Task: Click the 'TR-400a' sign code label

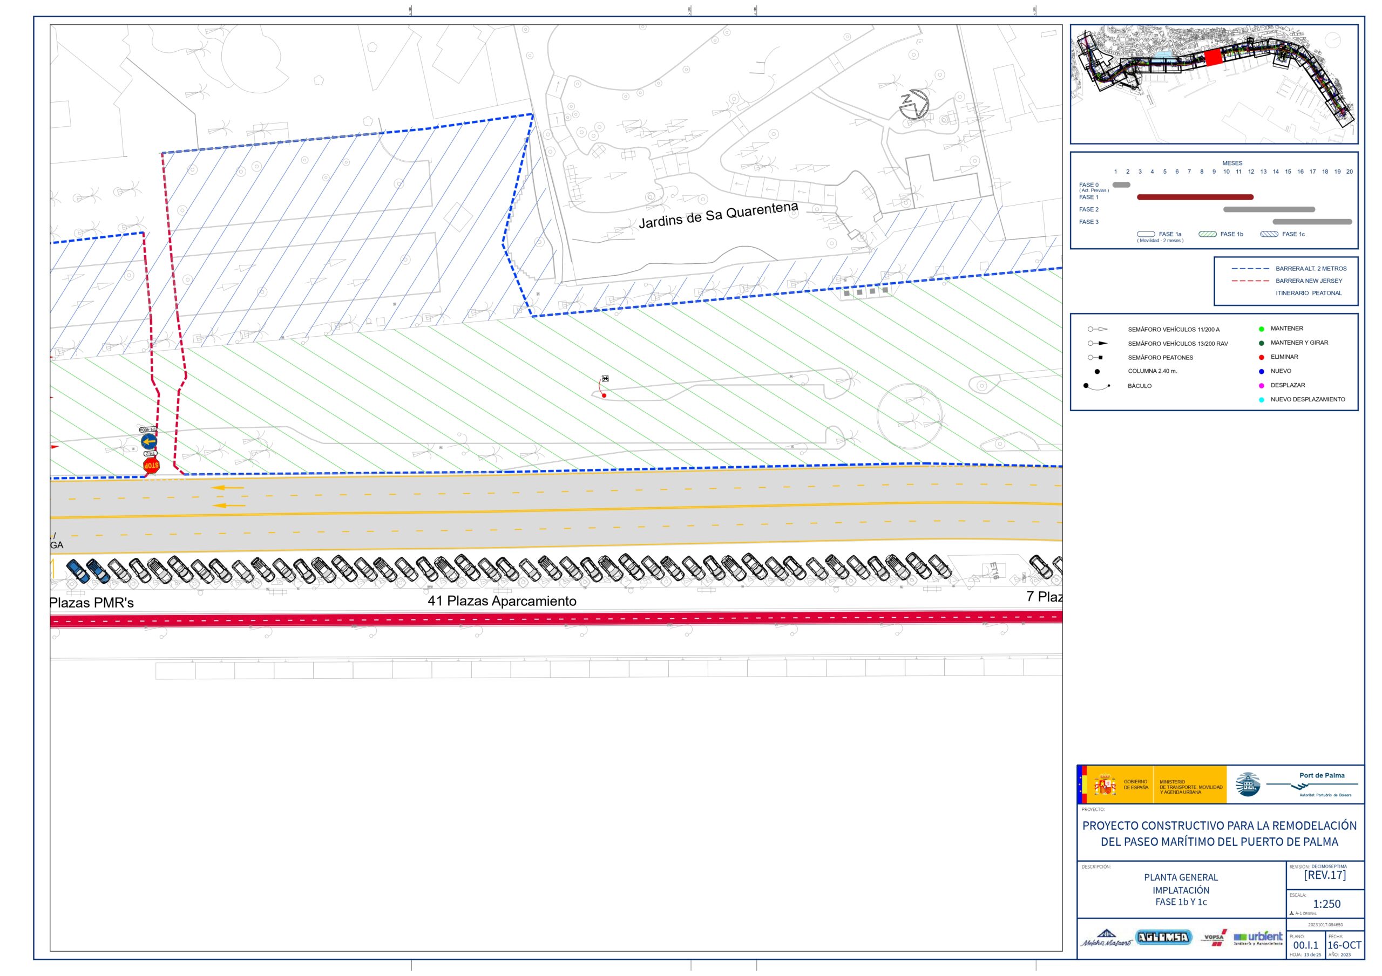Action: click(x=148, y=429)
